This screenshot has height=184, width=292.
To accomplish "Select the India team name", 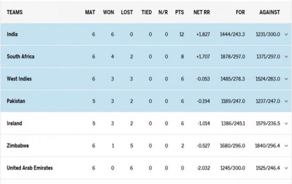I will coord(12,34).
